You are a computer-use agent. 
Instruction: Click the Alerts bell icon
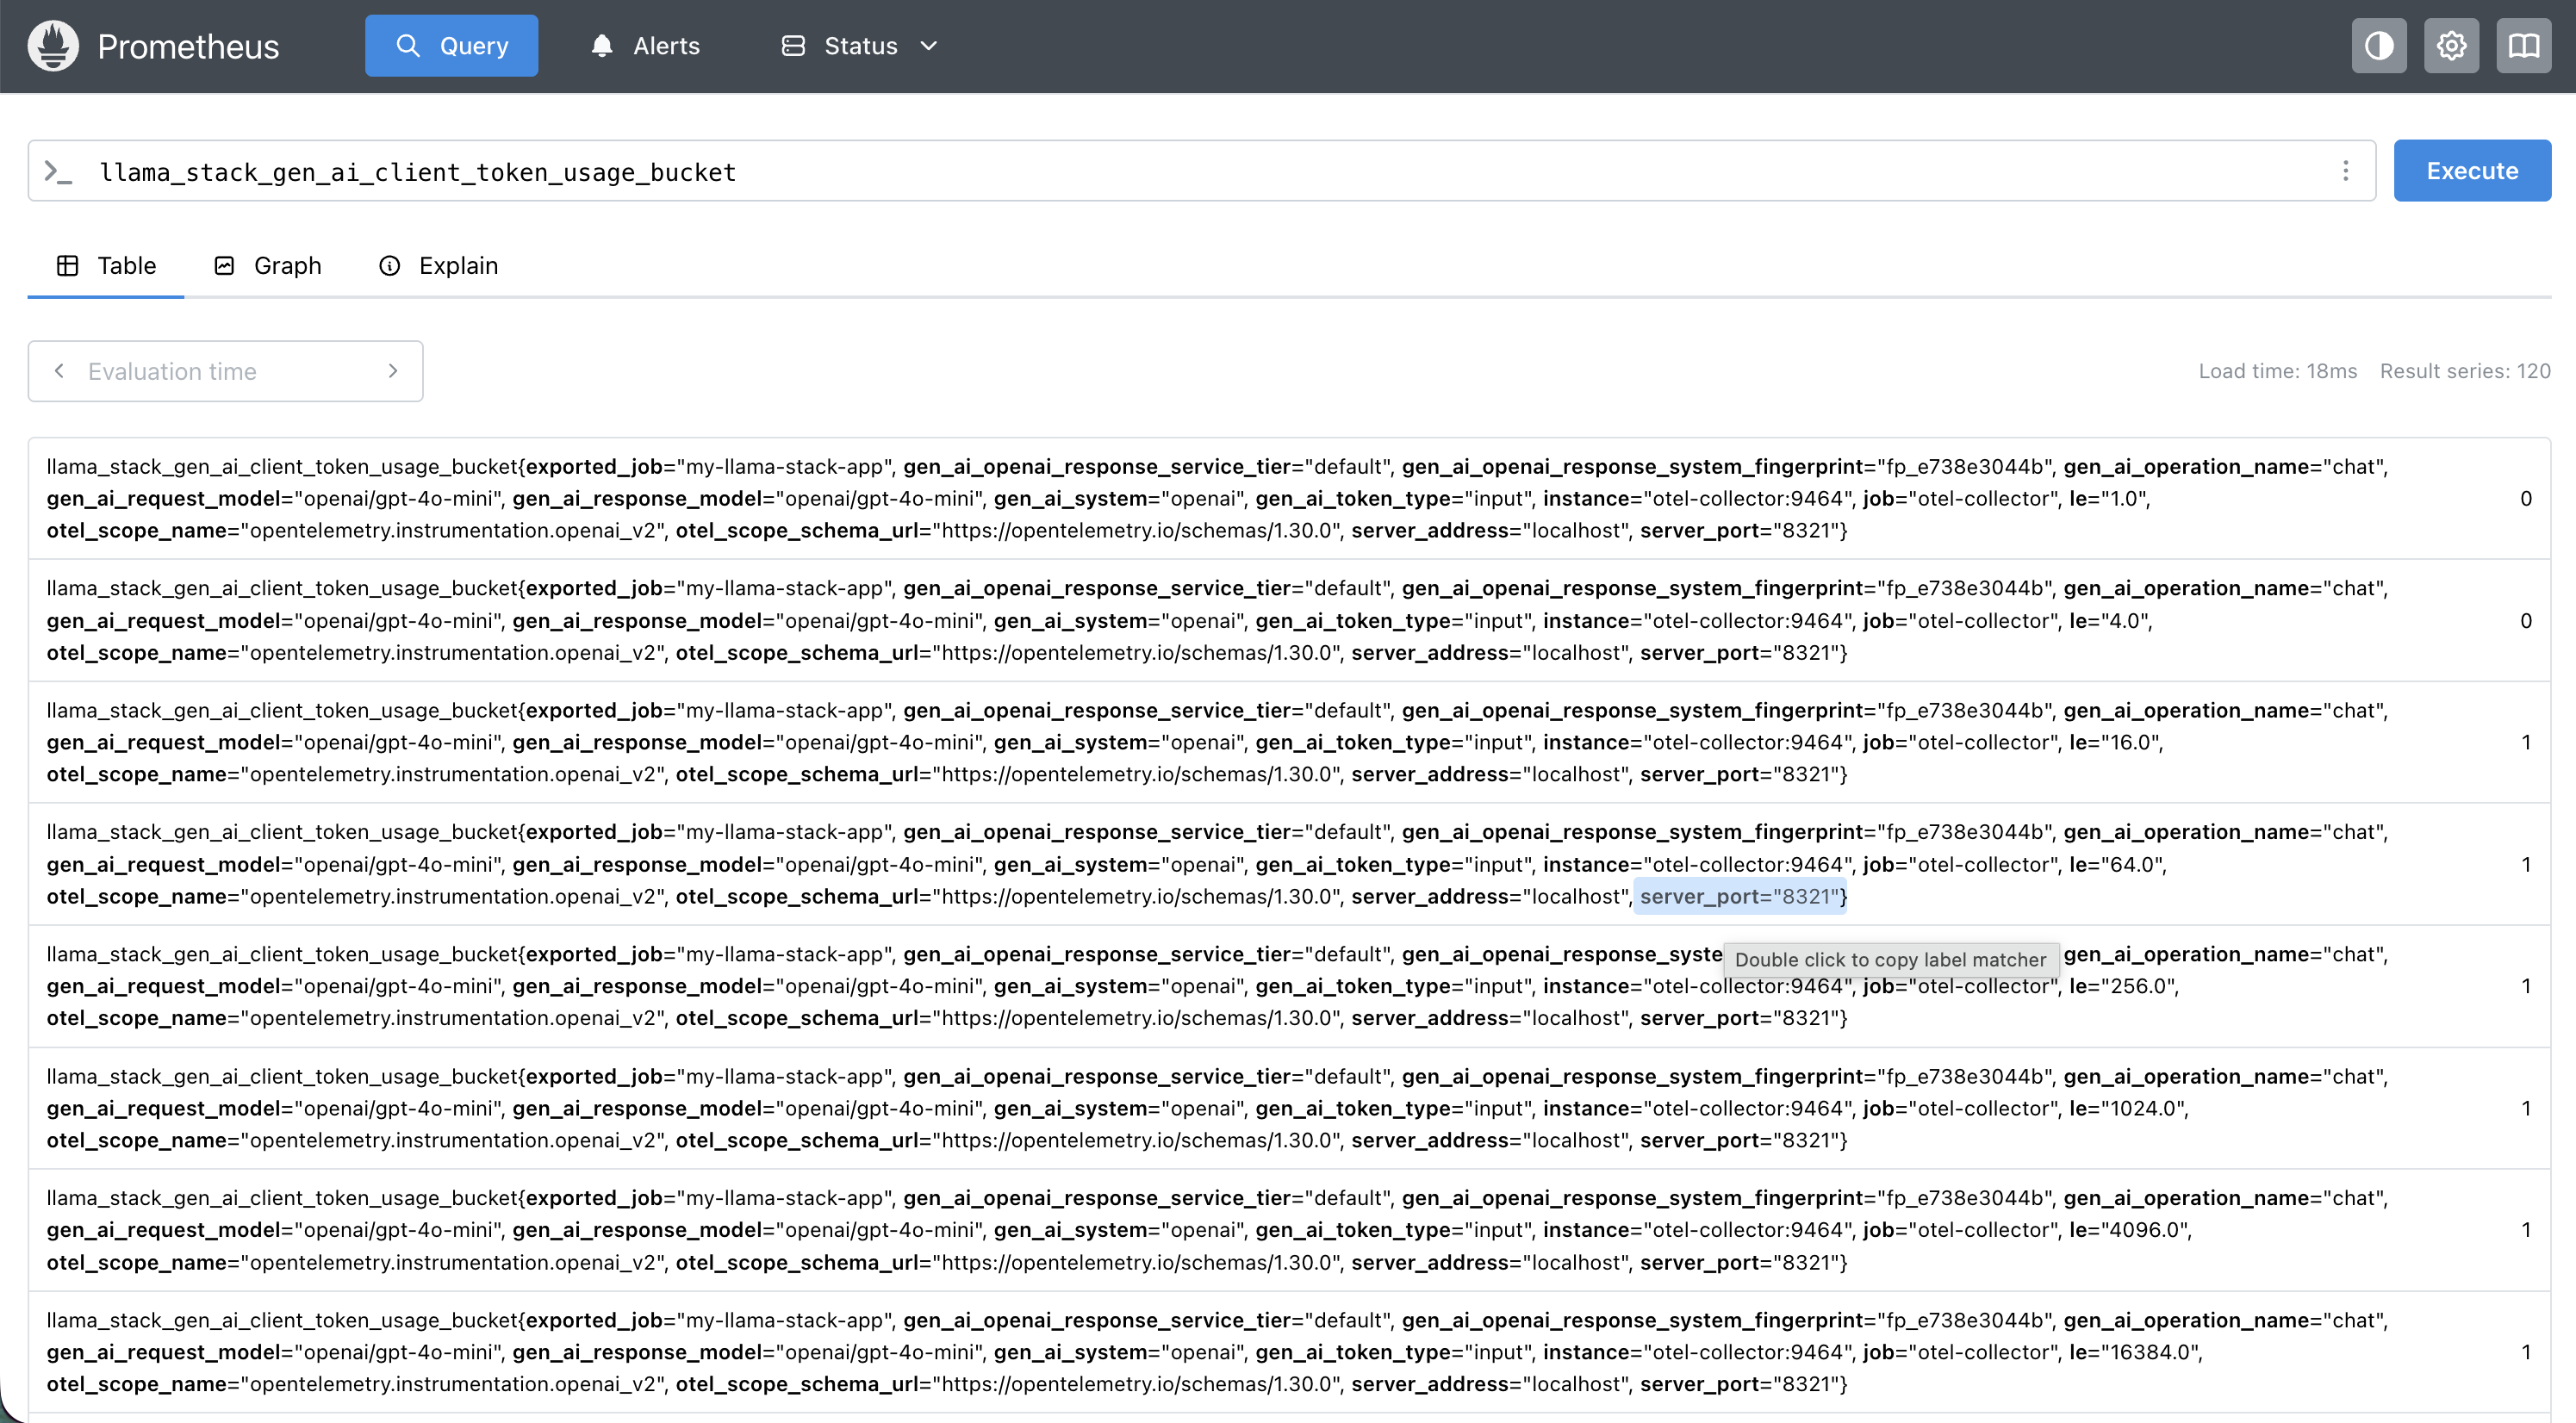[x=601, y=45]
